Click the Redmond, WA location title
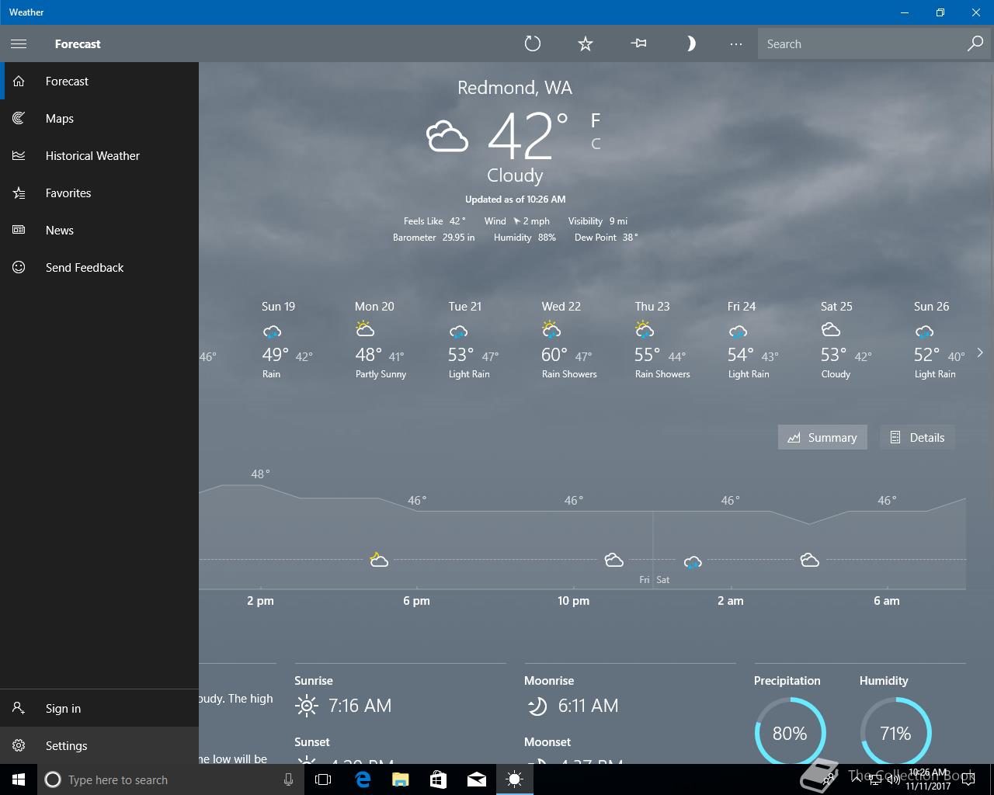This screenshot has height=795, width=994. pyautogui.click(x=515, y=88)
